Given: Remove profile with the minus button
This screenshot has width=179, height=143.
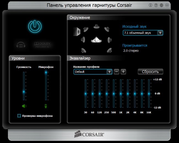Looking at the screenshot, I should (x=116, y=72).
